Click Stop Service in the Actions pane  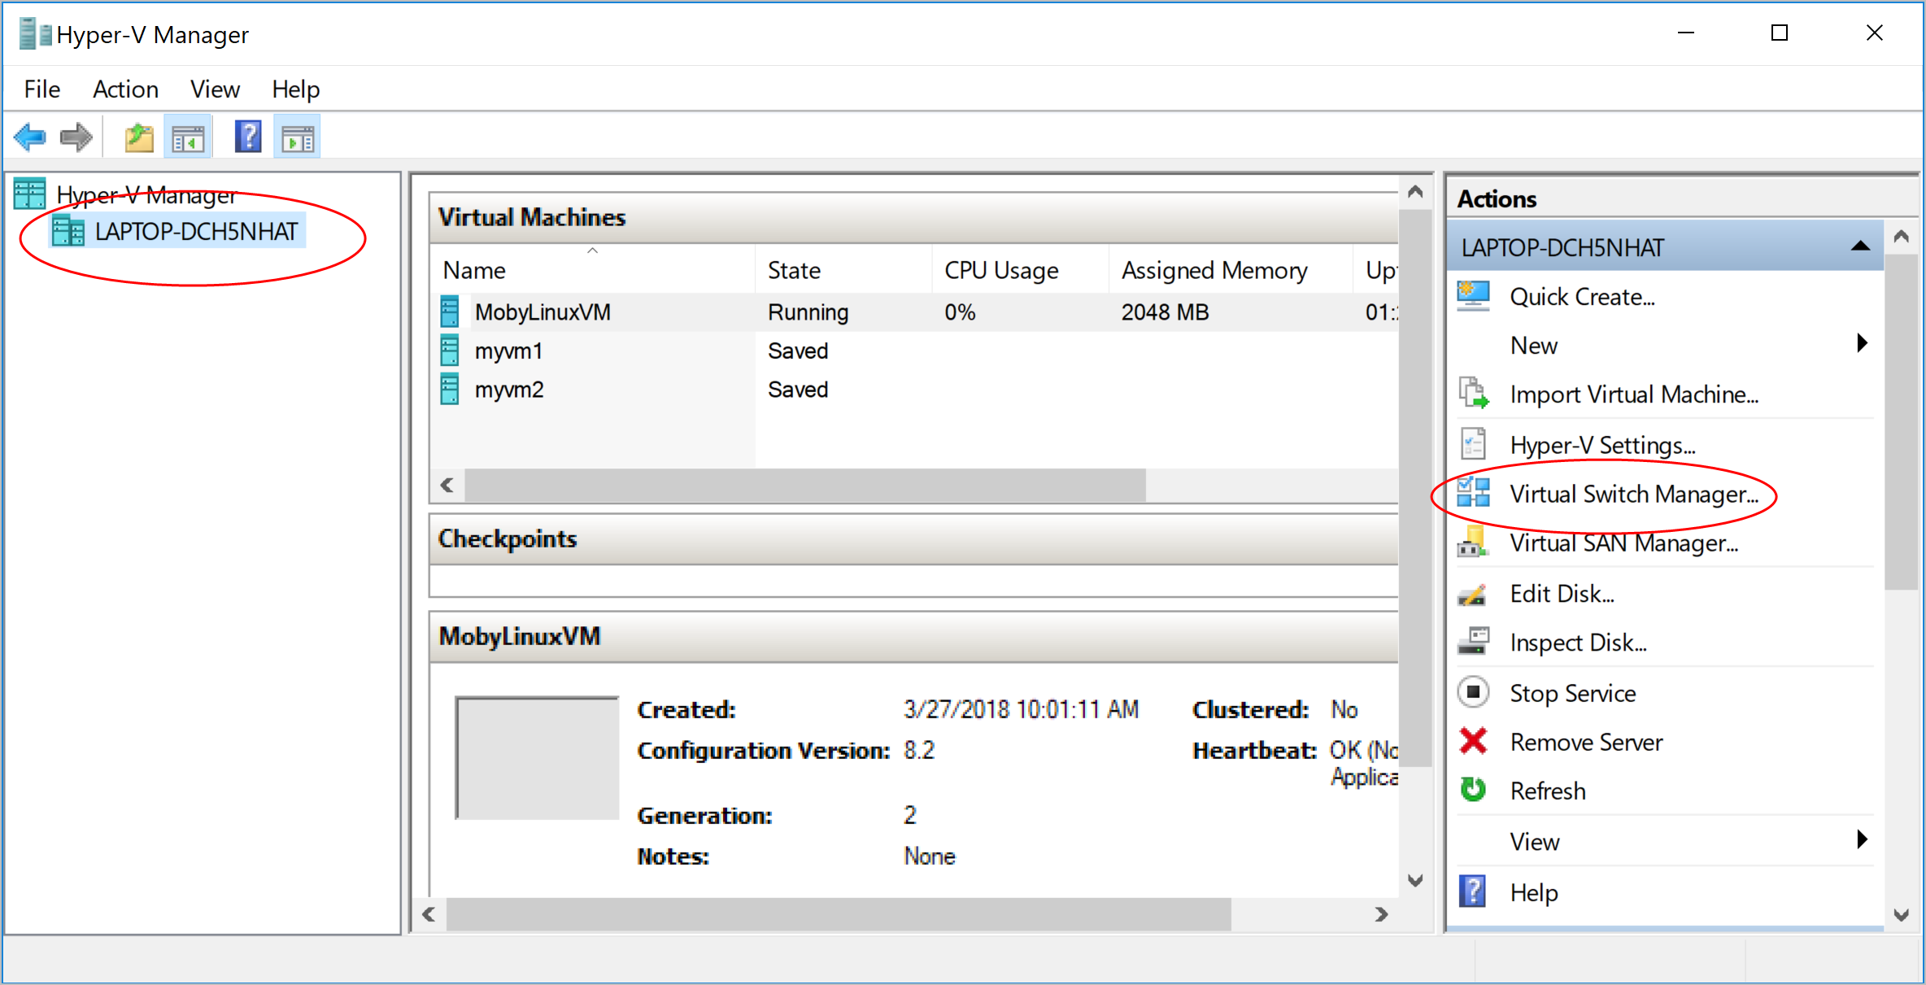(x=1571, y=692)
